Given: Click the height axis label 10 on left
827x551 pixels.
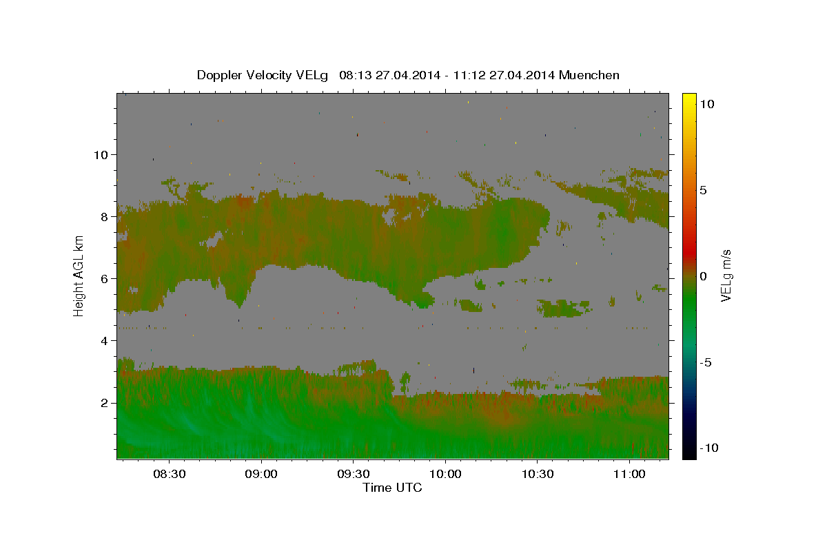Looking at the screenshot, I should point(103,155).
